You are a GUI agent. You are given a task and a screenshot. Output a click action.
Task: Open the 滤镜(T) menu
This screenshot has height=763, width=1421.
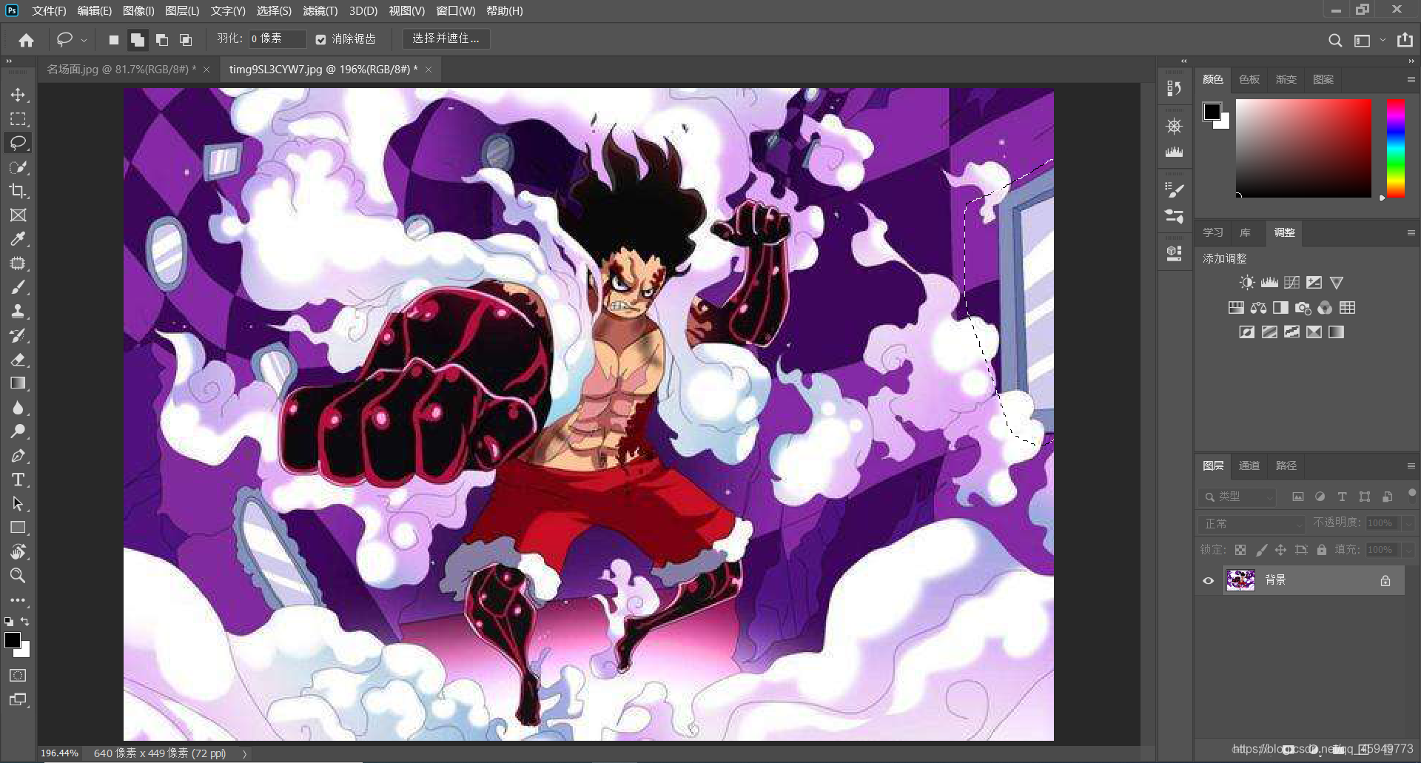320,11
